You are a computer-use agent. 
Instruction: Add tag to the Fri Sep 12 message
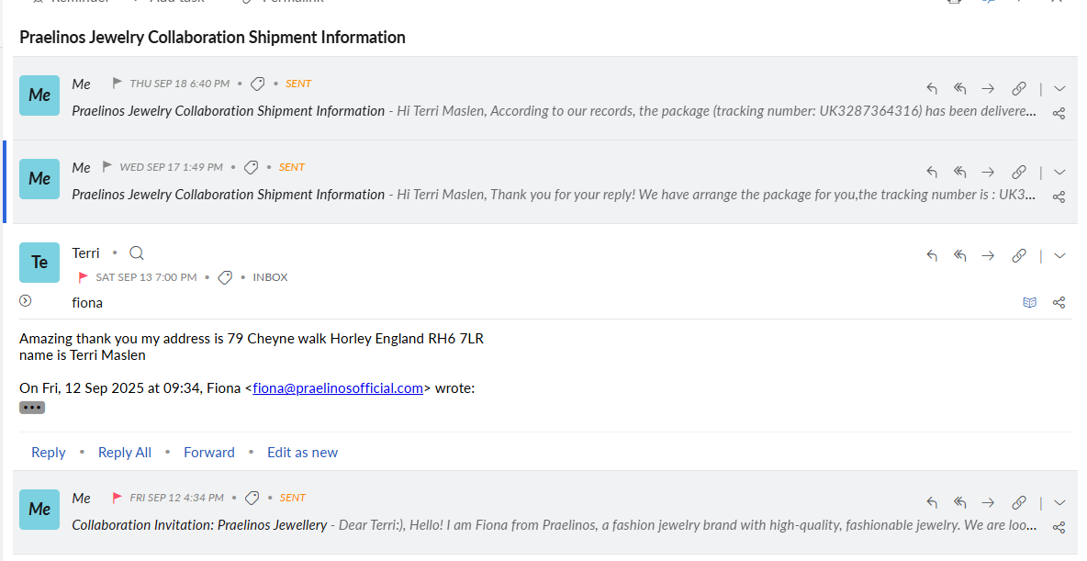pos(252,498)
